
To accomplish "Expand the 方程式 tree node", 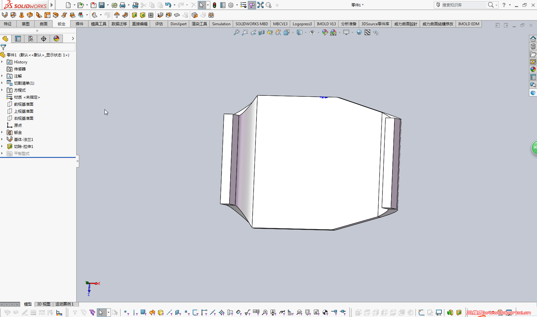I will click(x=2, y=90).
